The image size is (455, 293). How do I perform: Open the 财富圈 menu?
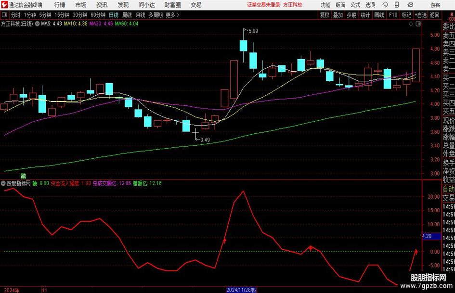point(172,5)
